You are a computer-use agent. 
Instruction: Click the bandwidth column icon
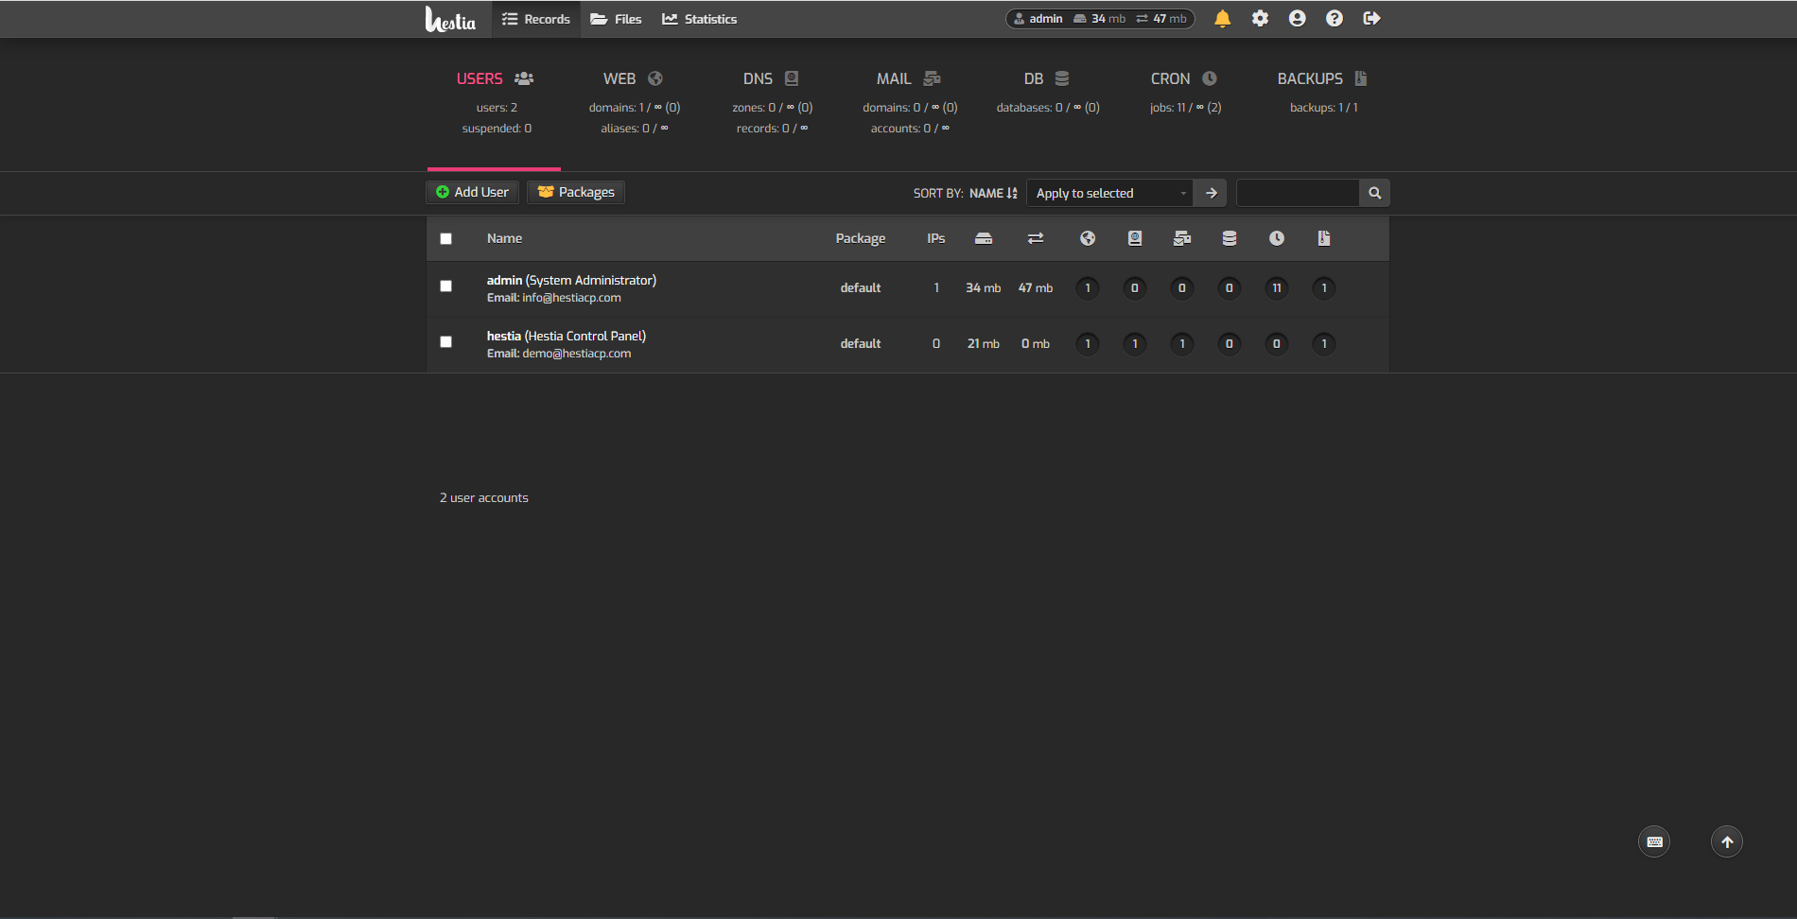pyautogui.click(x=1036, y=238)
